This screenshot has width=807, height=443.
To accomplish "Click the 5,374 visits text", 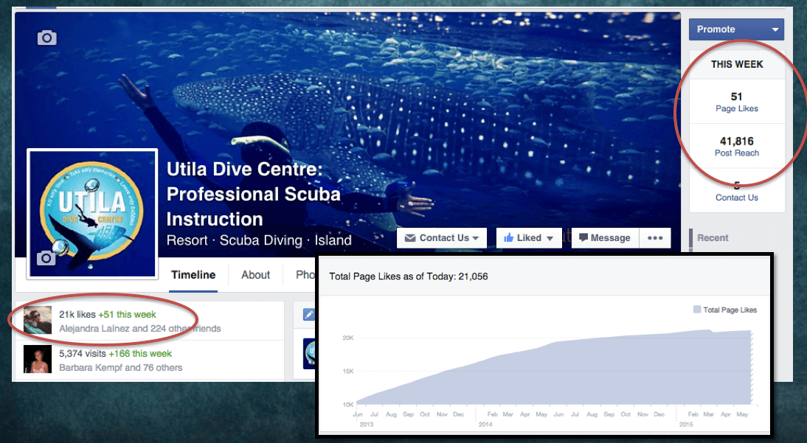I will pyautogui.click(x=83, y=354).
